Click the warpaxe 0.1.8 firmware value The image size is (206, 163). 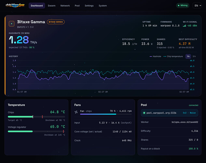(x=170, y=26)
